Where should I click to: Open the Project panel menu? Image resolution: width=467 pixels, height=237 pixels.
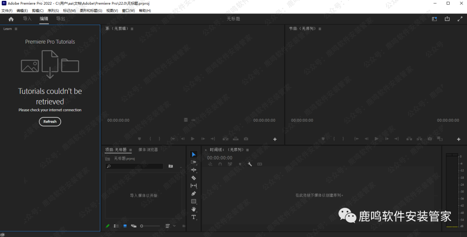point(131,150)
